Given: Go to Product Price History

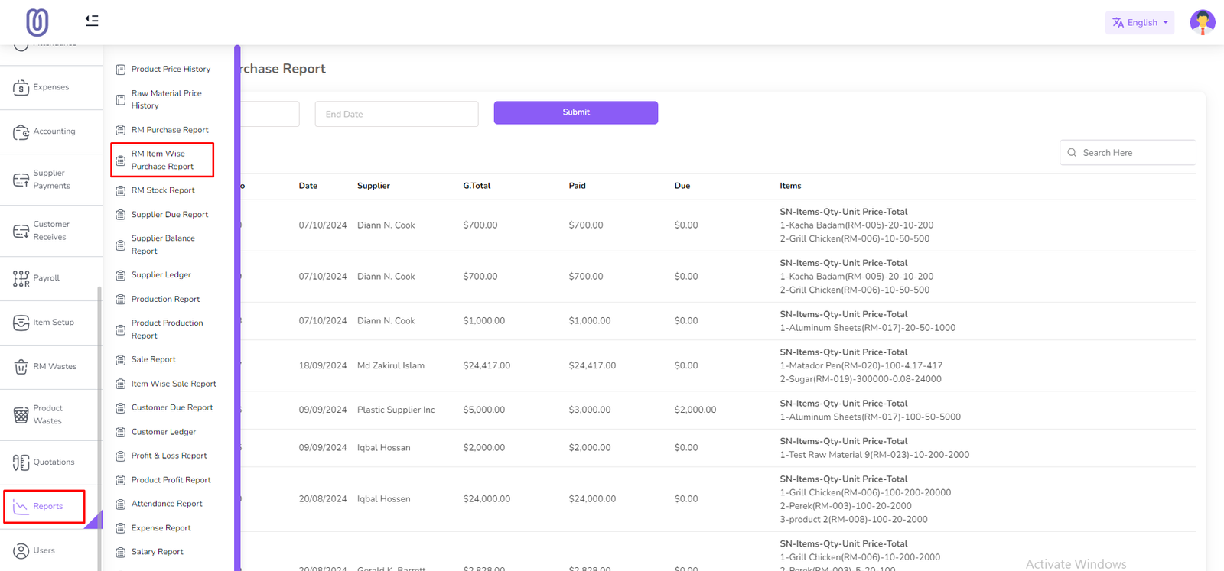Looking at the screenshot, I should pyautogui.click(x=170, y=70).
